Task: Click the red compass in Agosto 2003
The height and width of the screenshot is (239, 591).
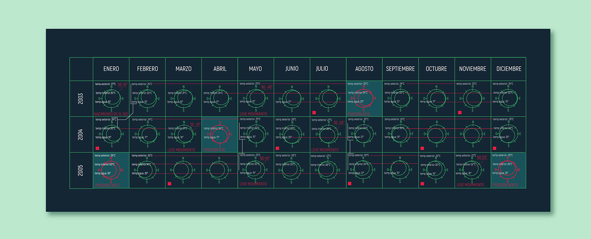Action: (x=364, y=98)
